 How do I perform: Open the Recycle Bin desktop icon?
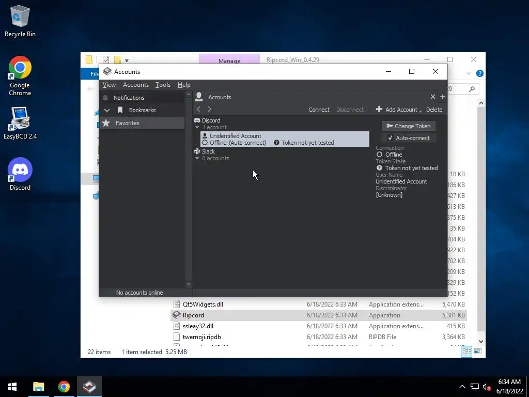pos(20,21)
